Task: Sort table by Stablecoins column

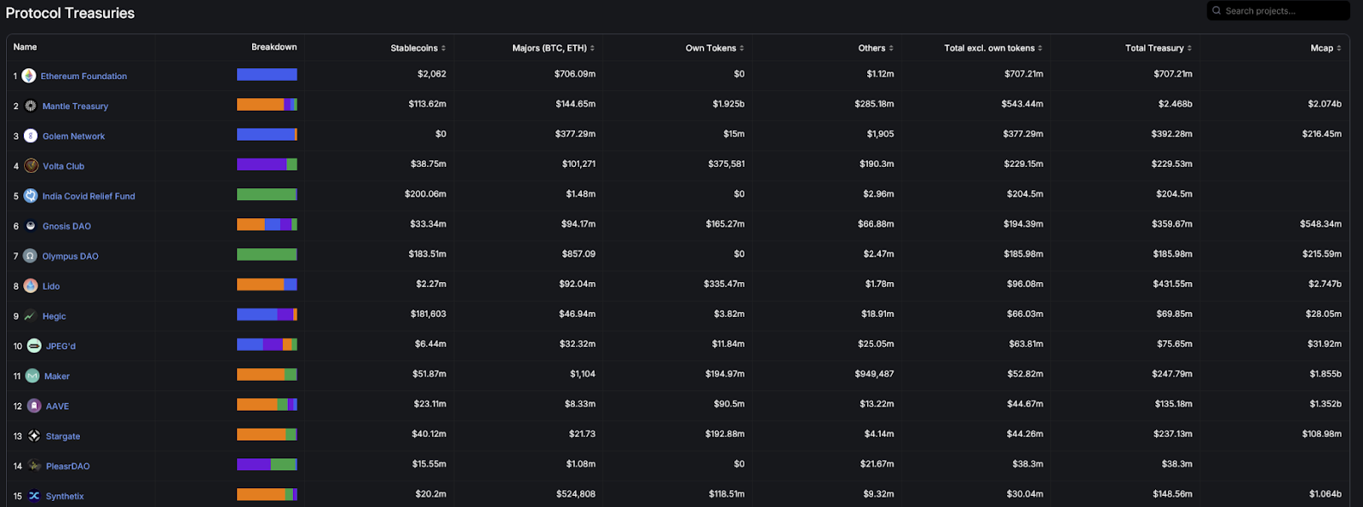Action: (x=418, y=48)
